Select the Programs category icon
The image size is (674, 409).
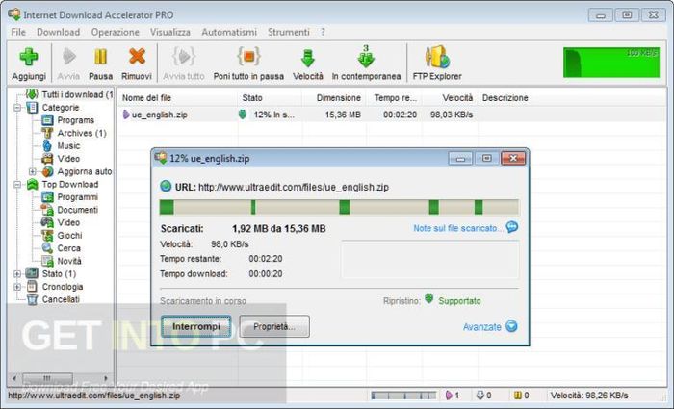(x=47, y=120)
